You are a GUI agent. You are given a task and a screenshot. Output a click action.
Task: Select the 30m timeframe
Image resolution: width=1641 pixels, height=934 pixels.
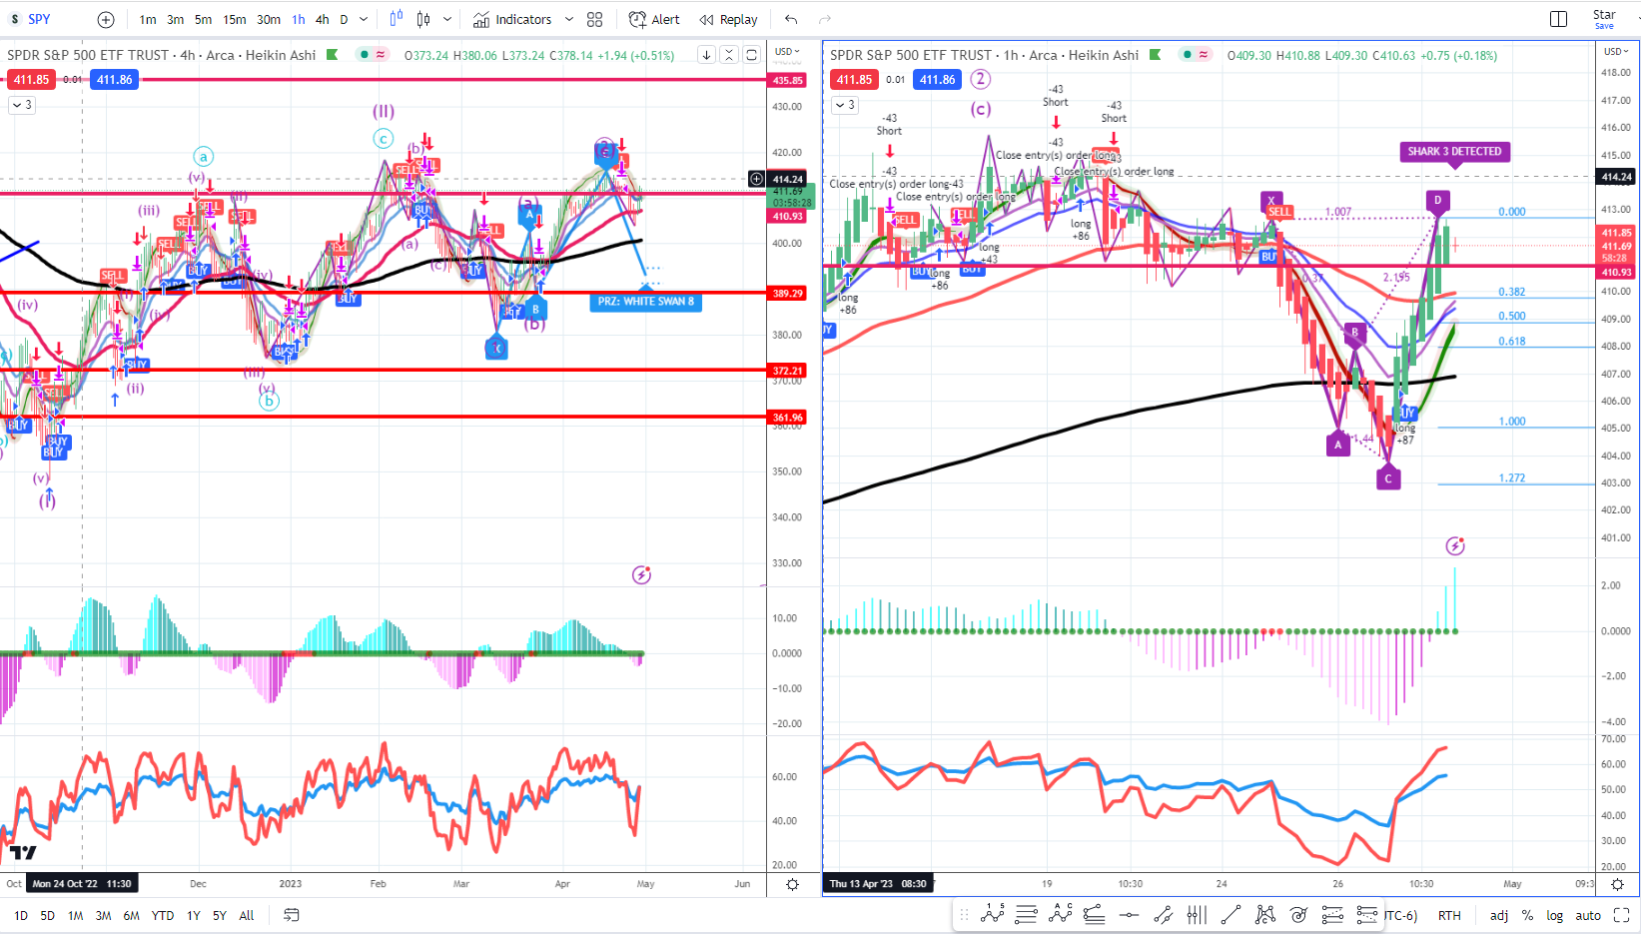[269, 19]
